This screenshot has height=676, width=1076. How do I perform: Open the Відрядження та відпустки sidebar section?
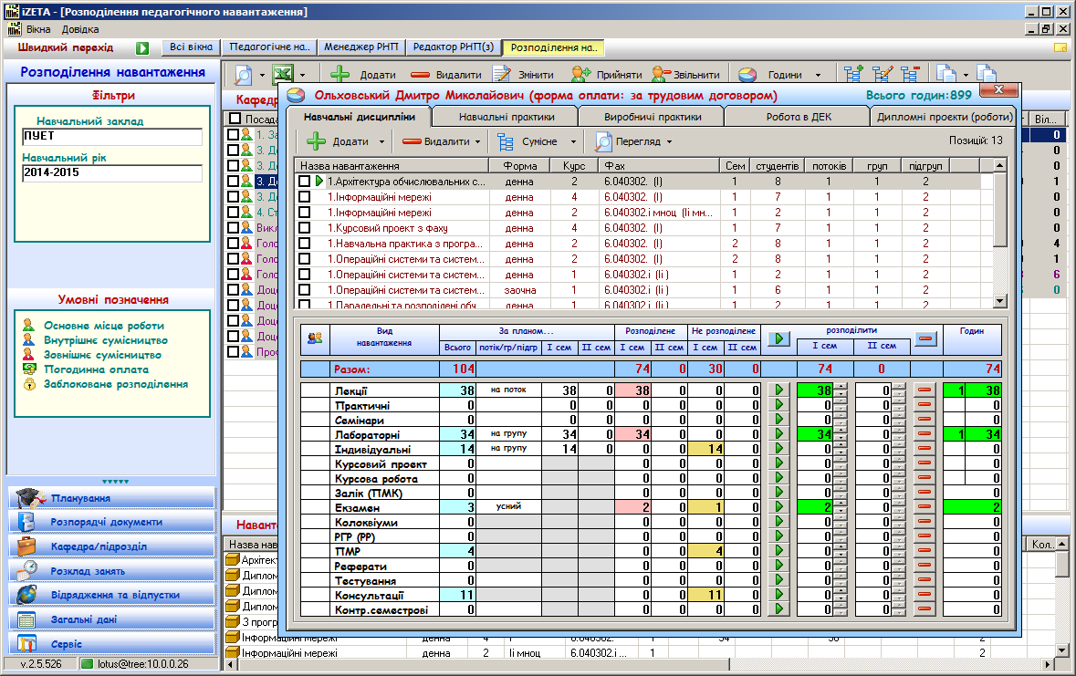(112, 595)
